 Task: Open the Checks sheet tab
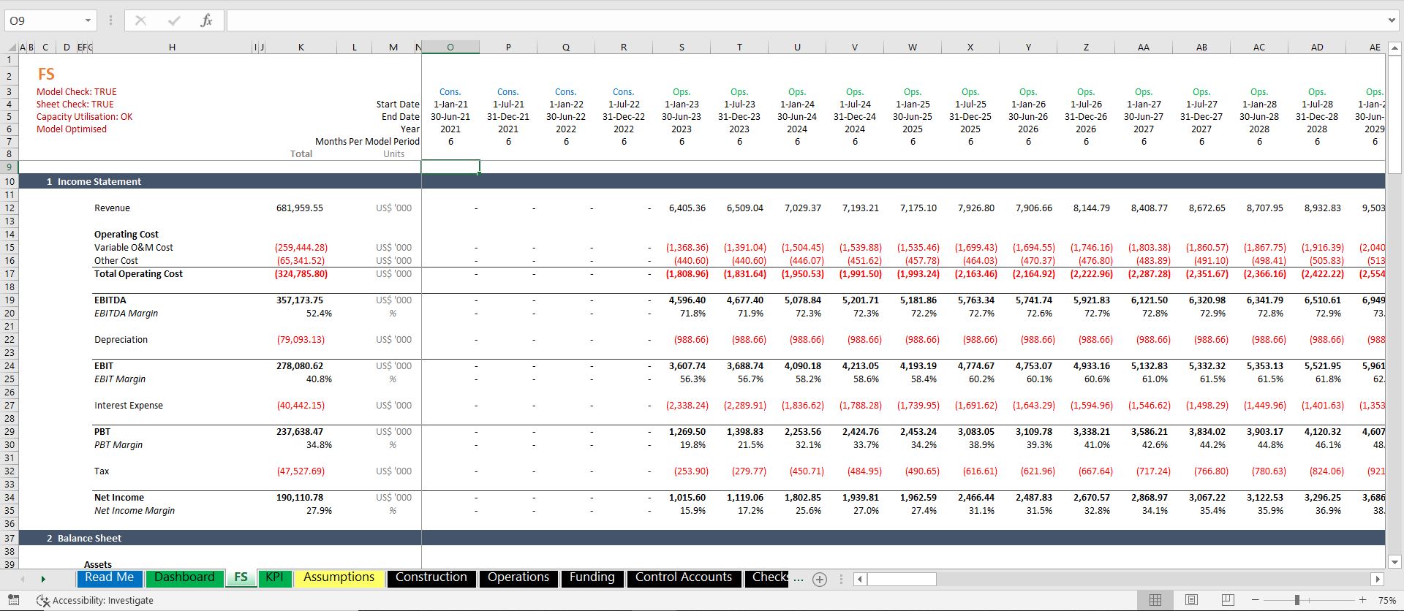click(x=768, y=577)
